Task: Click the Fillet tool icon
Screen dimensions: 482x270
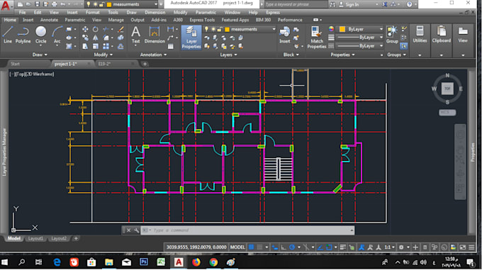Action: click(106, 38)
